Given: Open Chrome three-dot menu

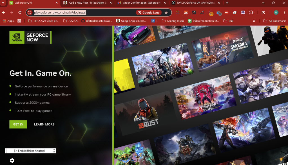Looking at the screenshot, I should tap(284, 12).
